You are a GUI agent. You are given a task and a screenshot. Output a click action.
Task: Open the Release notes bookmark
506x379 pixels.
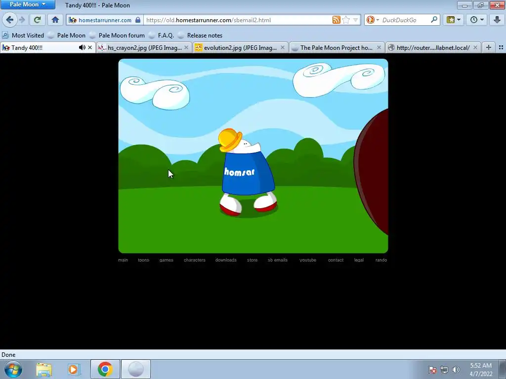click(201, 36)
